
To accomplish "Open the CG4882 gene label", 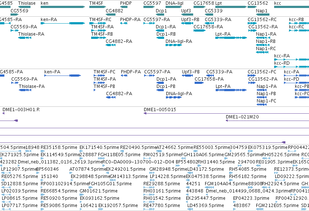I will coord(114,11).
